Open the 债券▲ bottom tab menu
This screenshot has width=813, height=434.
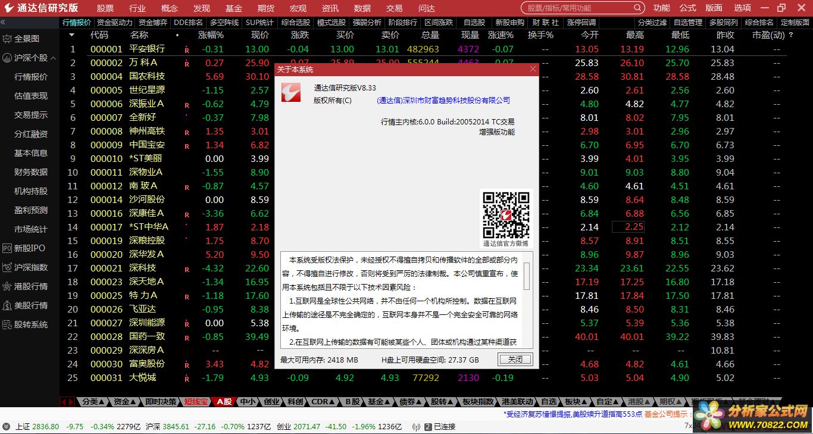click(x=411, y=402)
